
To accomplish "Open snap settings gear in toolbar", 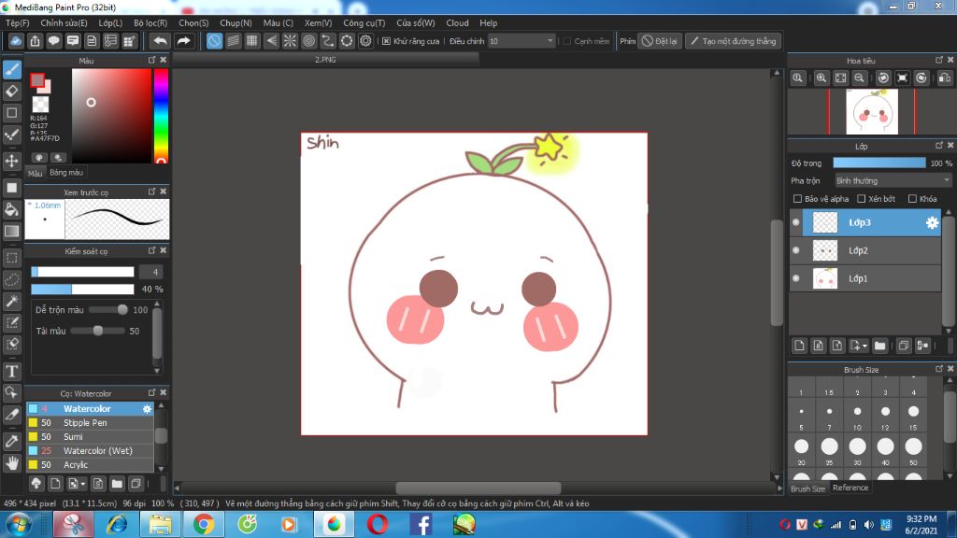I will click(x=365, y=41).
